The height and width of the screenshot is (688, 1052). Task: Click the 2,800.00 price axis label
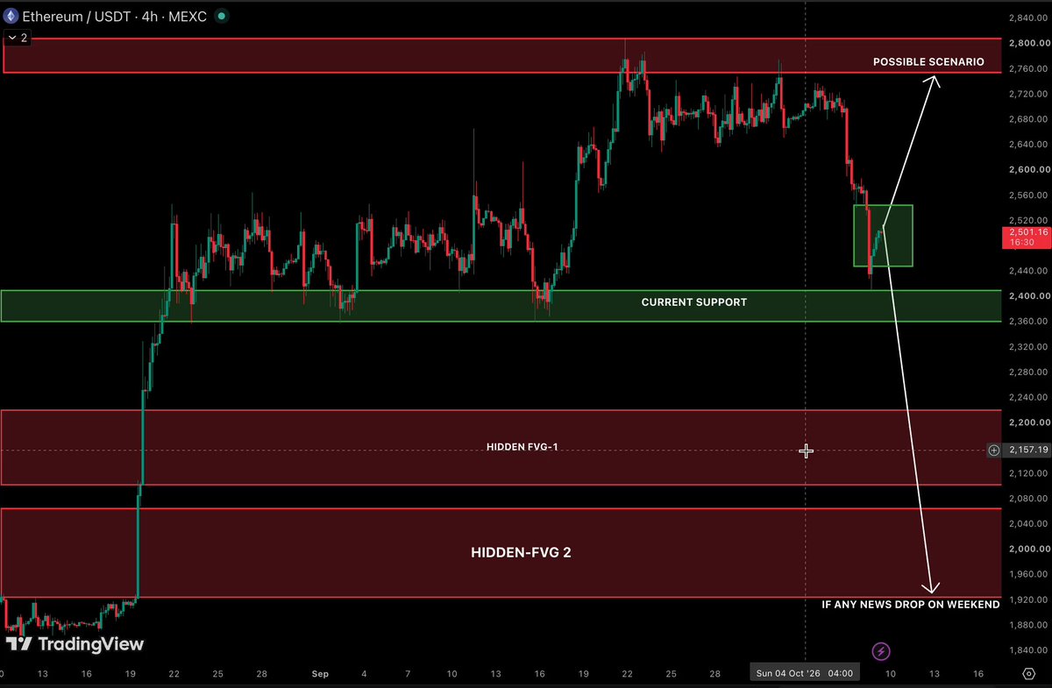click(1029, 43)
